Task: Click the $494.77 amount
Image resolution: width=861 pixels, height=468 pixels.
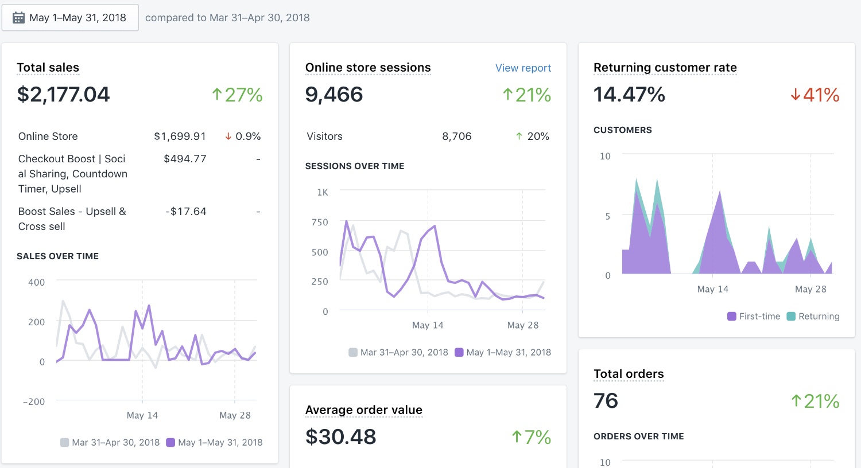Action: coord(185,159)
